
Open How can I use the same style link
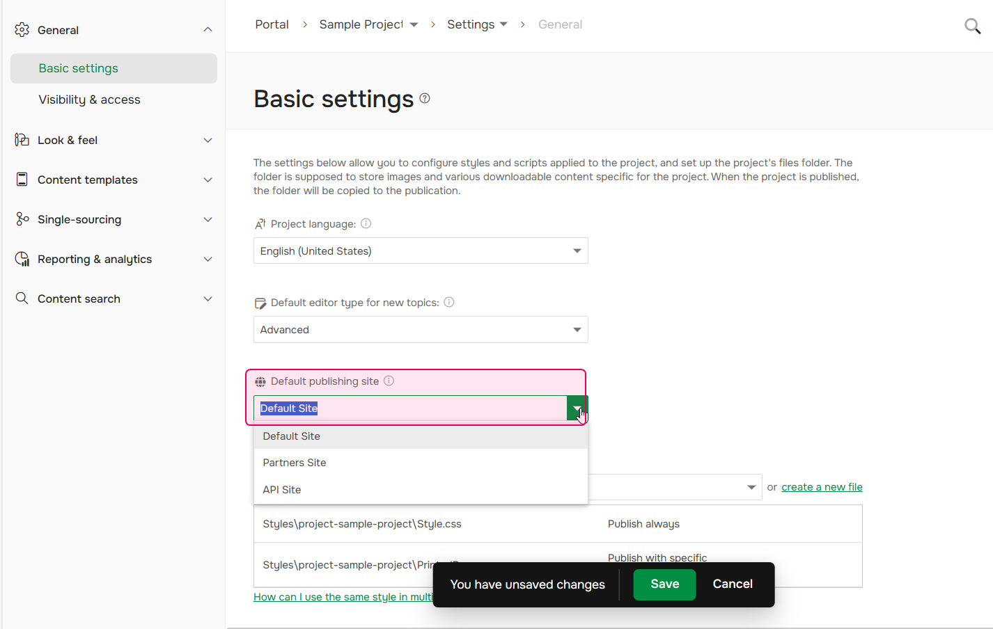click(x=343, y=597)
